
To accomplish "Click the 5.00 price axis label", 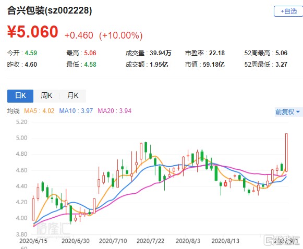I will (21, 138).
